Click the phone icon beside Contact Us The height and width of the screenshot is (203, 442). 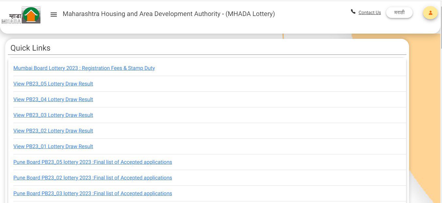353,12
